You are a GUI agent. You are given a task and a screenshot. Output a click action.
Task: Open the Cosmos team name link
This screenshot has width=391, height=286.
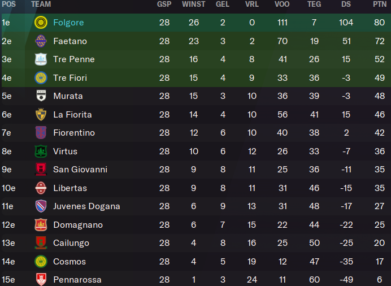point(69,261)
